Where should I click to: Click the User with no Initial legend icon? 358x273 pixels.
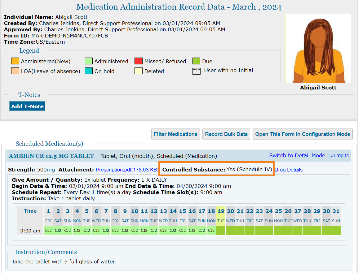[196, 71]
